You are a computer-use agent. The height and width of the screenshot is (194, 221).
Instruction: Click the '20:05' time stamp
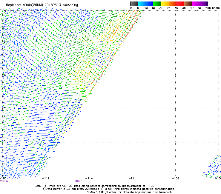(x=4, y=181)
